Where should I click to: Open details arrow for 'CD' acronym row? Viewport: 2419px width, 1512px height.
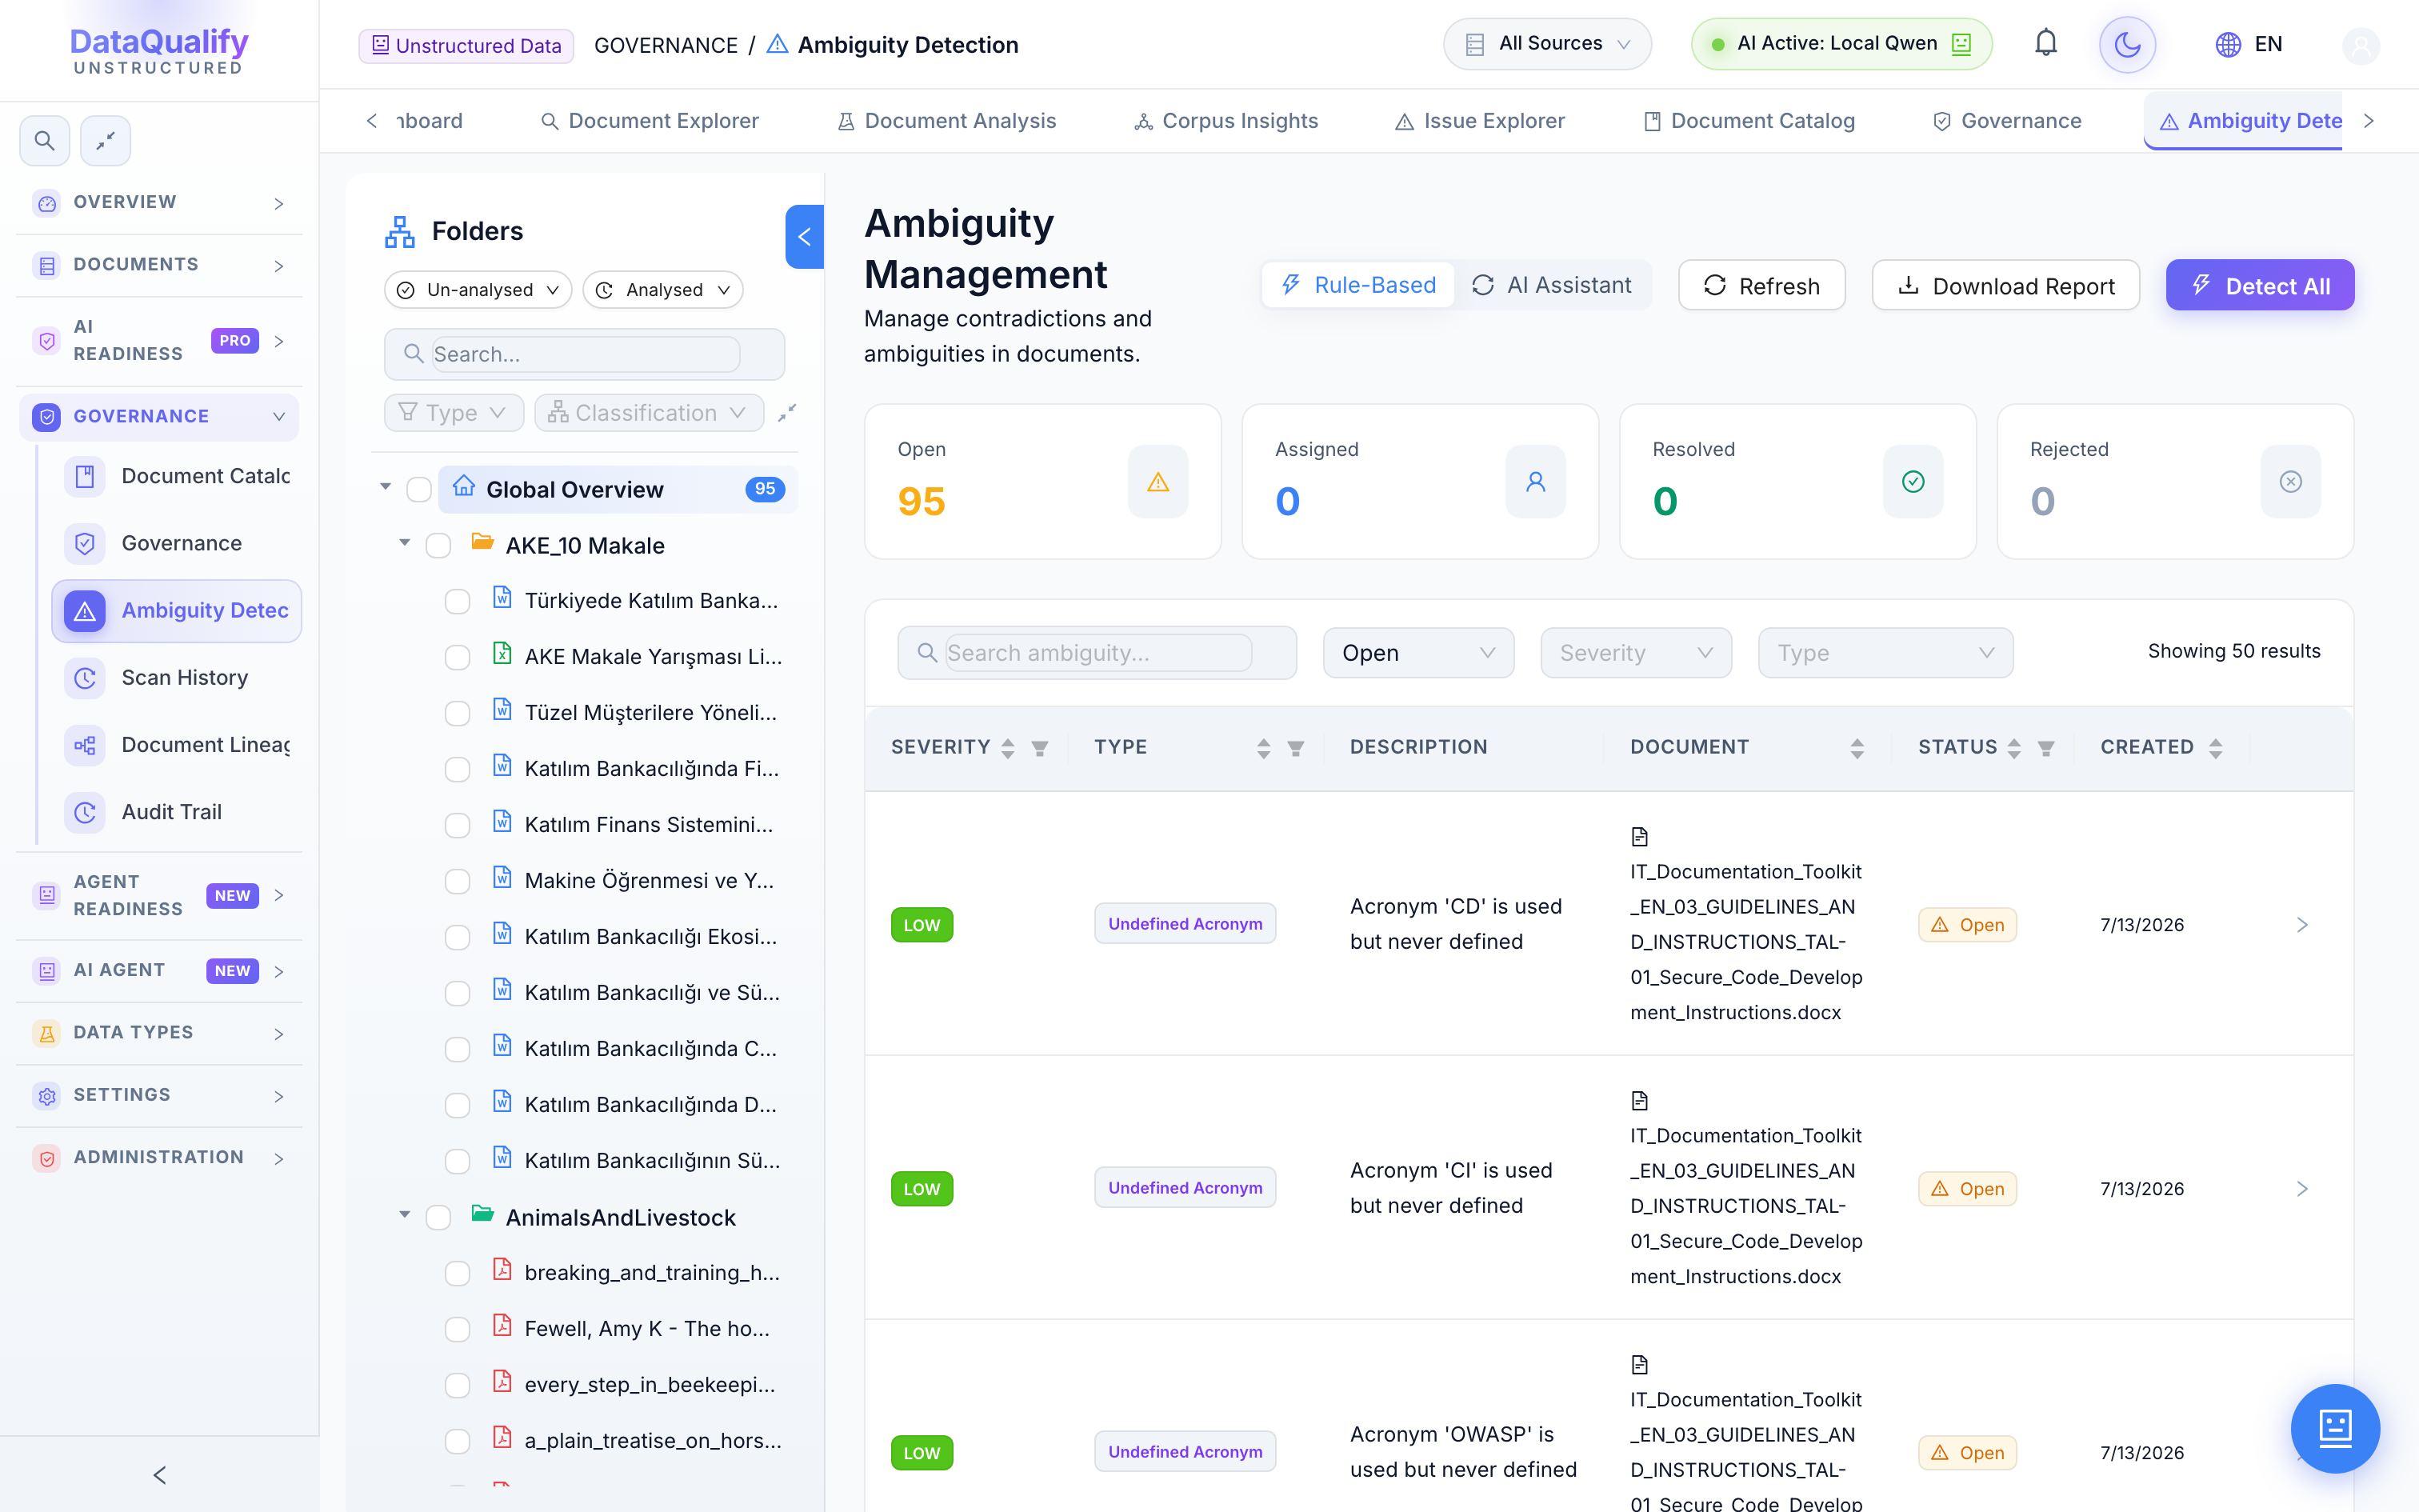pyautogui.click(x=2302, y=925)
